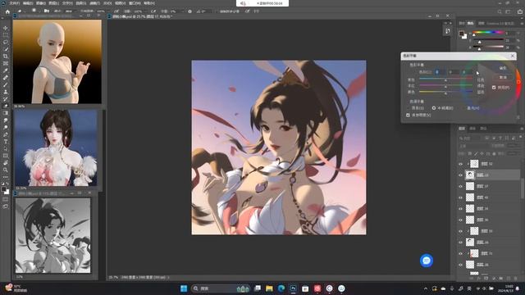Image resolution: width=525 pixels, height=295 pixels.
Task: Open the layer blend mode dropdown
Action: [474, 146]
